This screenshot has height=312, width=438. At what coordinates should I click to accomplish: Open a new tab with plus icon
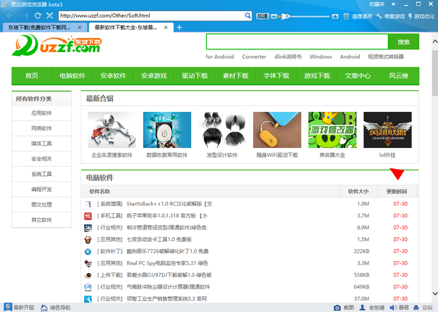[x=179, y=27]
